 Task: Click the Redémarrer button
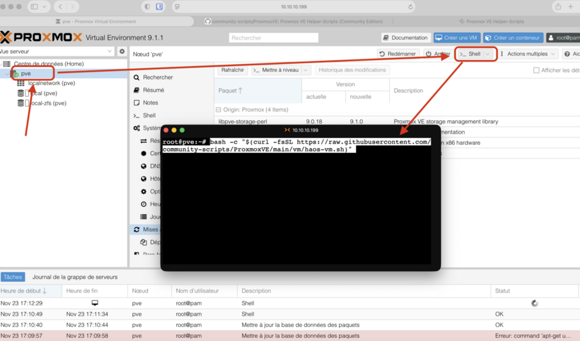(x=398, y=54)
